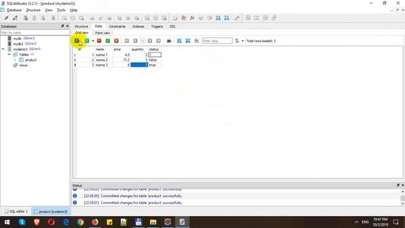Switch to the Structure tab

point(81,27)
